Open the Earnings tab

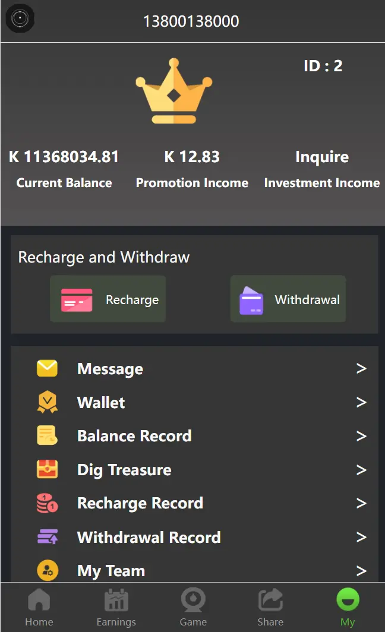116,608
